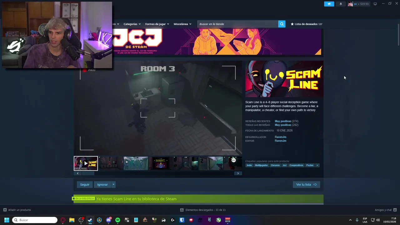Click the Seguir follow button
Screen dimensions: 400x225
85,185
